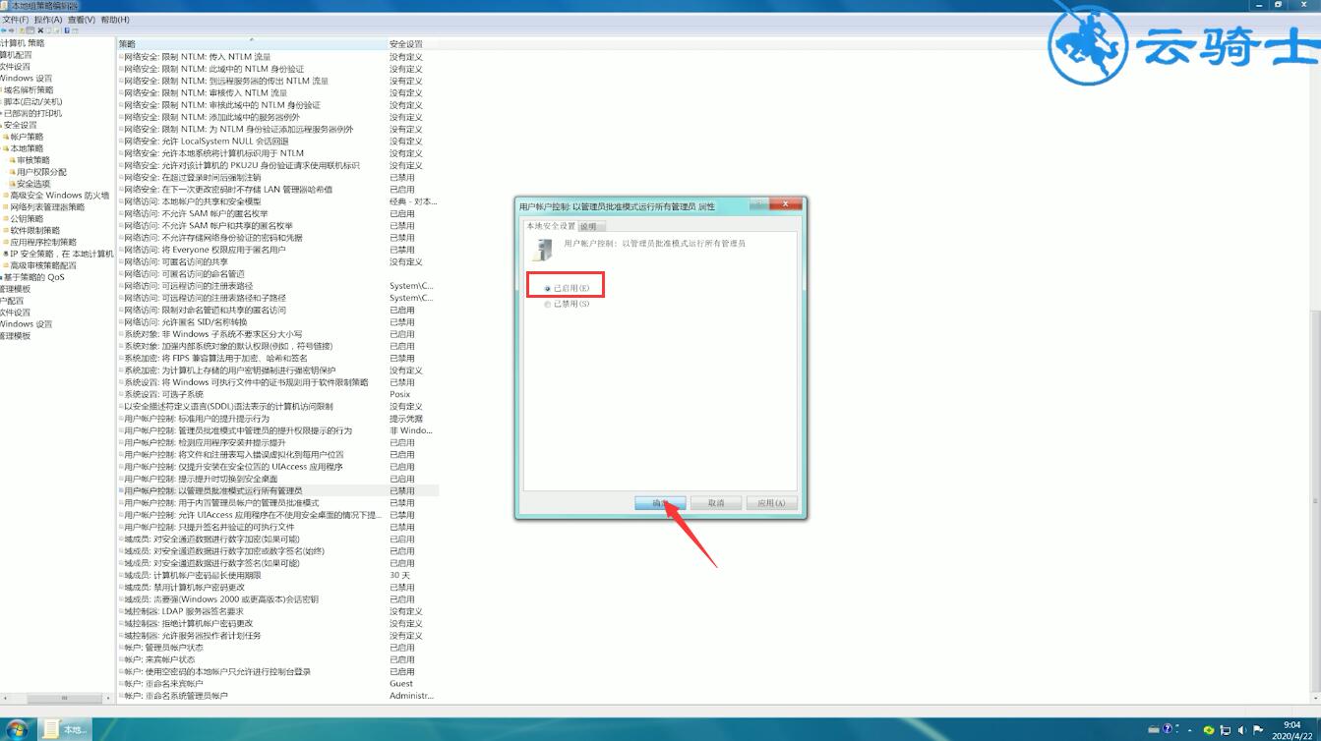
Task: Open the 查看(V) menu
Action: coord(81,20)
